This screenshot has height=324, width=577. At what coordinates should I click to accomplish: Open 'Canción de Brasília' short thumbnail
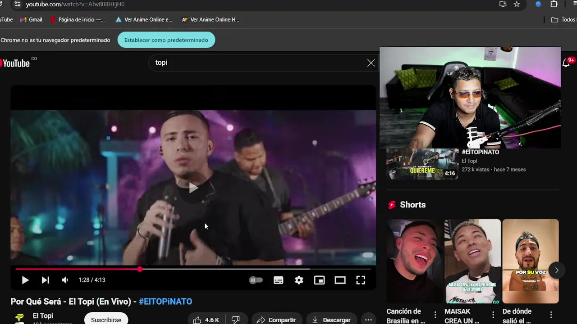point(415,261)
